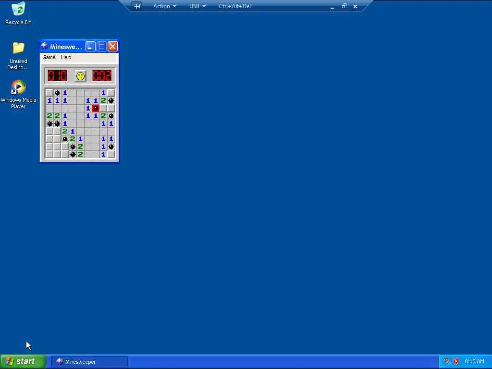Click the Minesweeper taskbar button
The image size is (492, 369).
pyautogui.click(x=89, y=361)
